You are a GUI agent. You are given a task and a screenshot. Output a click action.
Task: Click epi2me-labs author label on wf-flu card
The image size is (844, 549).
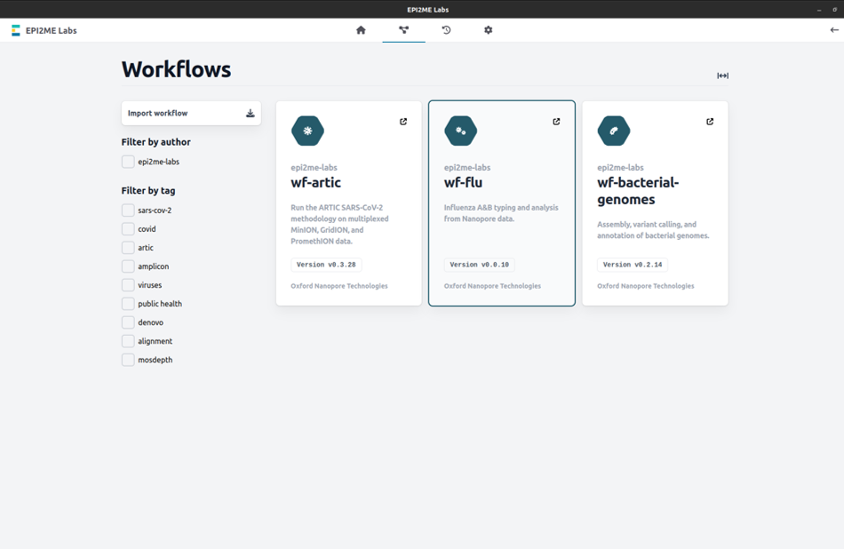tap(467, 167)
